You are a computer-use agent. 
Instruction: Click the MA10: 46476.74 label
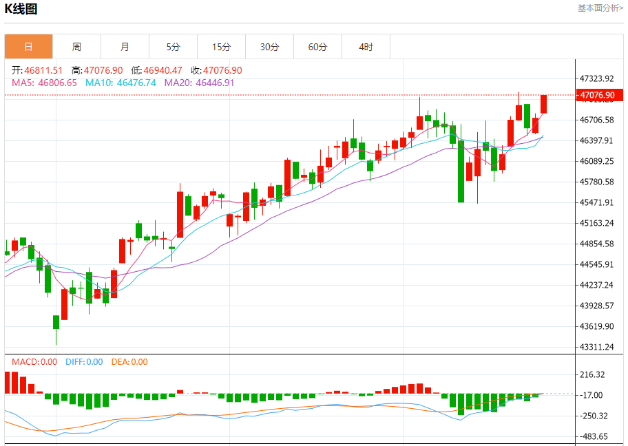tap(121, 83)
